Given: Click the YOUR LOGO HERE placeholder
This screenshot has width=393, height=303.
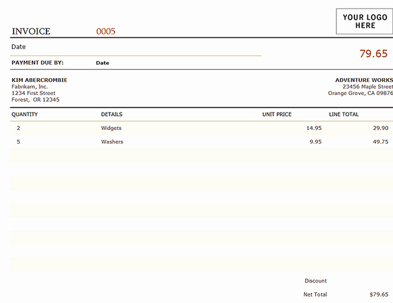Looking at the screenshot, I should pyautogui.click(x=364, y=22).
